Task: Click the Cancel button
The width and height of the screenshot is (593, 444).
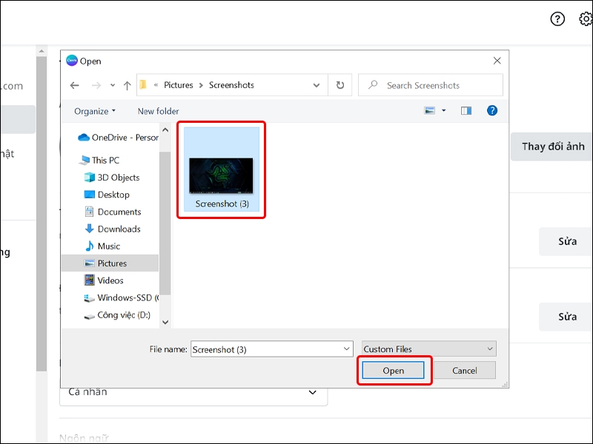Action: point(465,371)
